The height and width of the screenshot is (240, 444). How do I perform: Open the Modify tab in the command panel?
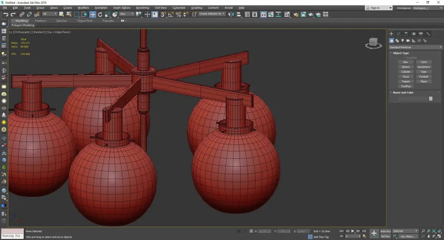tap(398, 34)
